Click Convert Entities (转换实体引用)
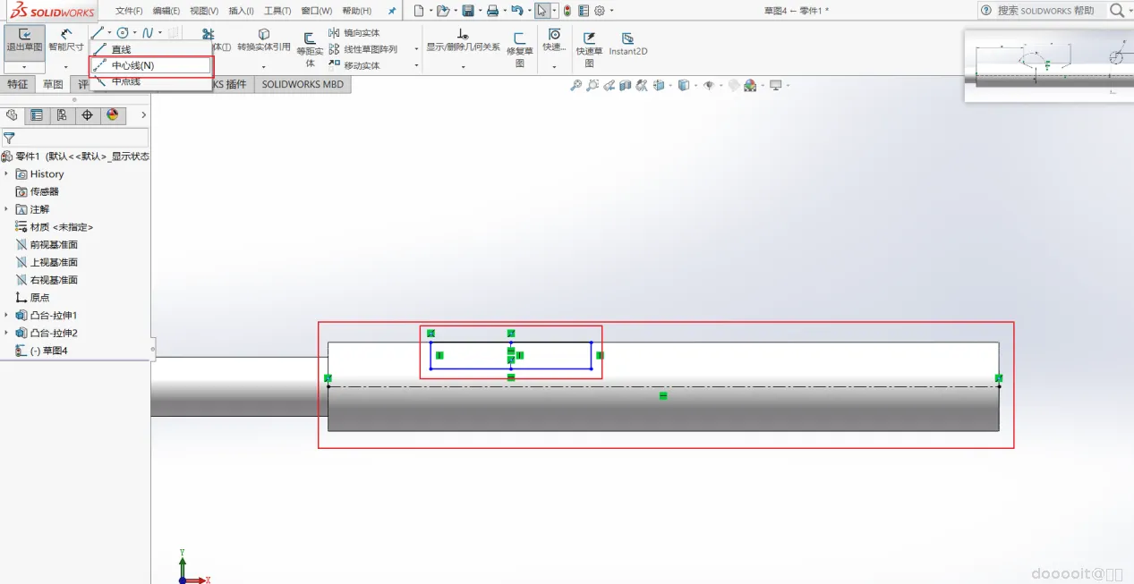 pos(264,40)
